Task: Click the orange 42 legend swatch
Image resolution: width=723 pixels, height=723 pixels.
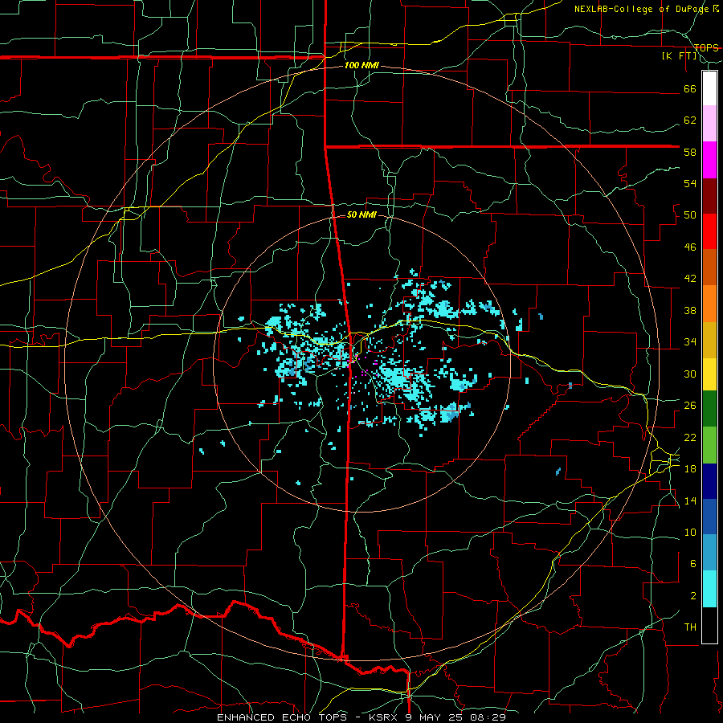Action: click(x=709, y=303)
